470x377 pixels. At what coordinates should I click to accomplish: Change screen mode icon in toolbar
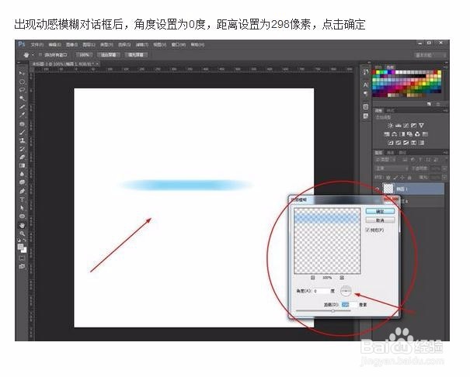(22, 266)
